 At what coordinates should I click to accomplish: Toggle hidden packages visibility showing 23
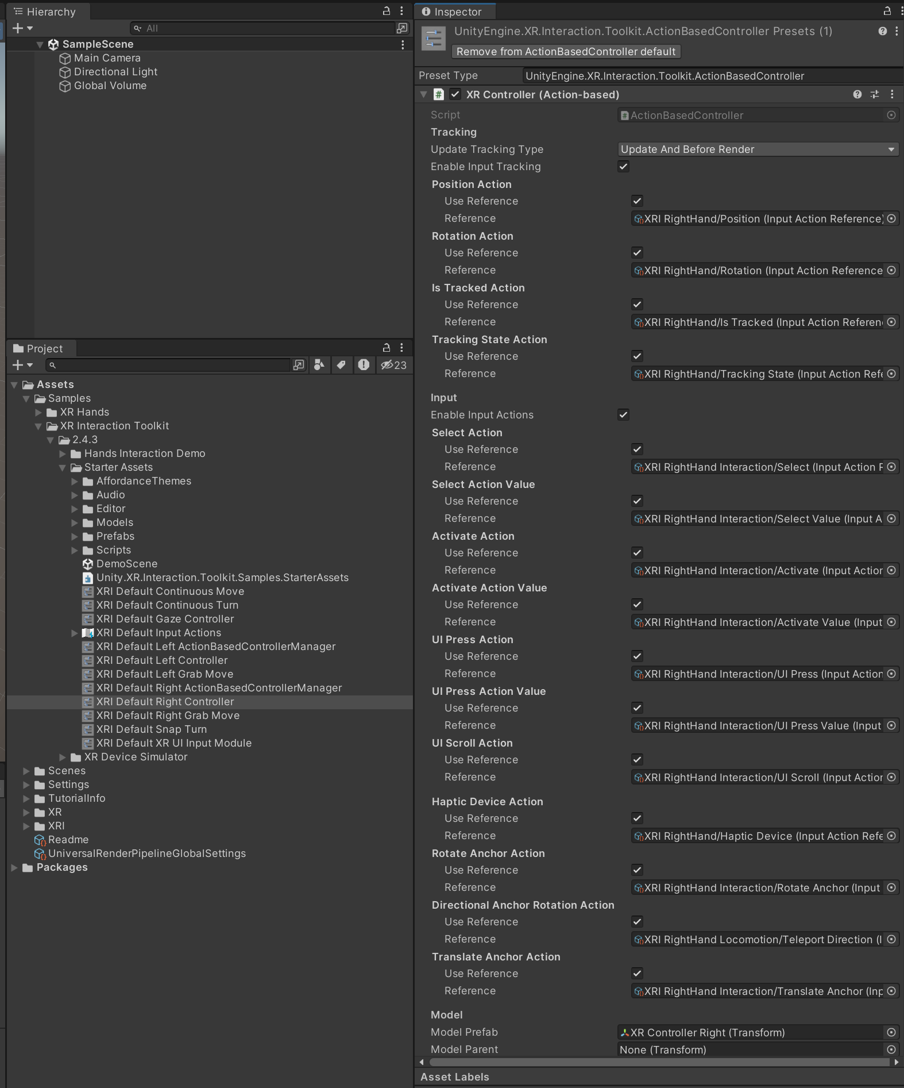(393, 365)
